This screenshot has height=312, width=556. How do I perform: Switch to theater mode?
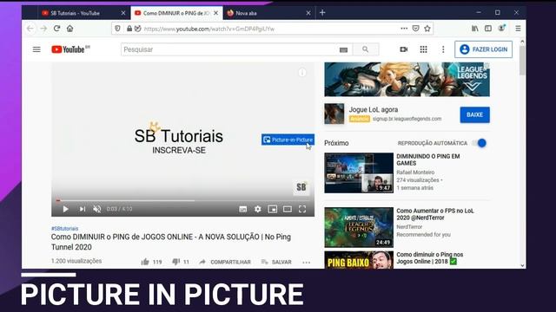pos(288,209)
